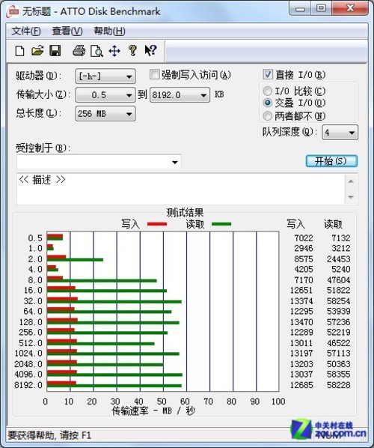The width and height of the screenshot is (374, 448).
Task: Expand the 驱动器 drive dropdown
Action: 105,76
